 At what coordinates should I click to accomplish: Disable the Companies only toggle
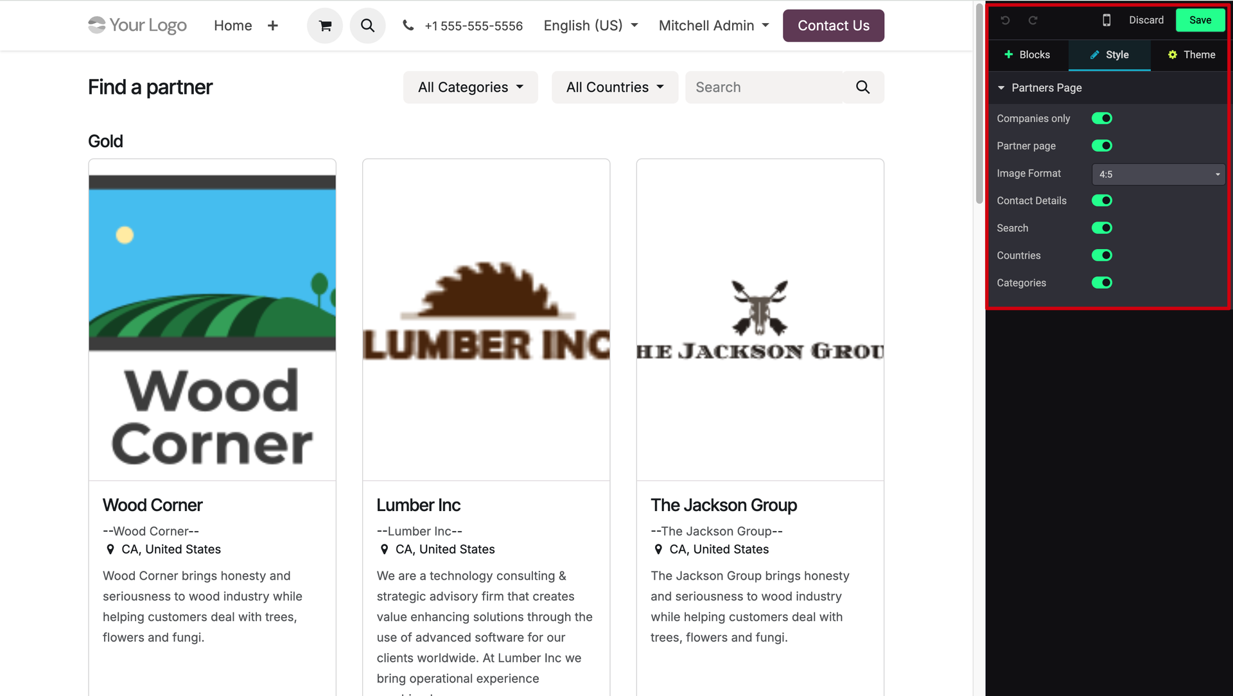pyautogui.click(x=1101, y=118)
